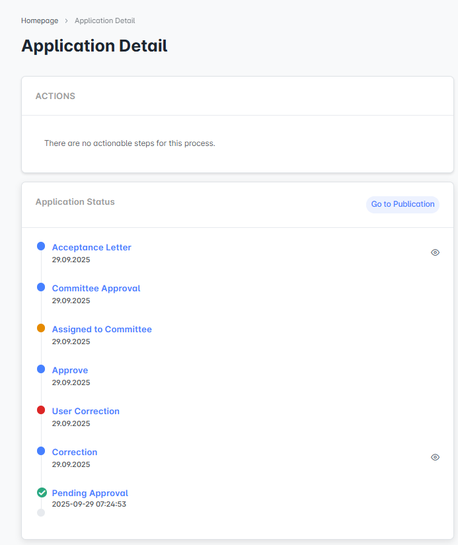The width and height of the screenshot is (458, 545).
Task: Click the orange Assigned to Committee marker
Action: [41, 328]
